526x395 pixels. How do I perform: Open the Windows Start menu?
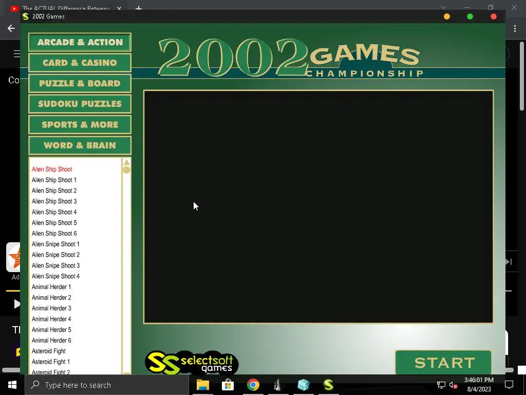(x=12, y=385)
